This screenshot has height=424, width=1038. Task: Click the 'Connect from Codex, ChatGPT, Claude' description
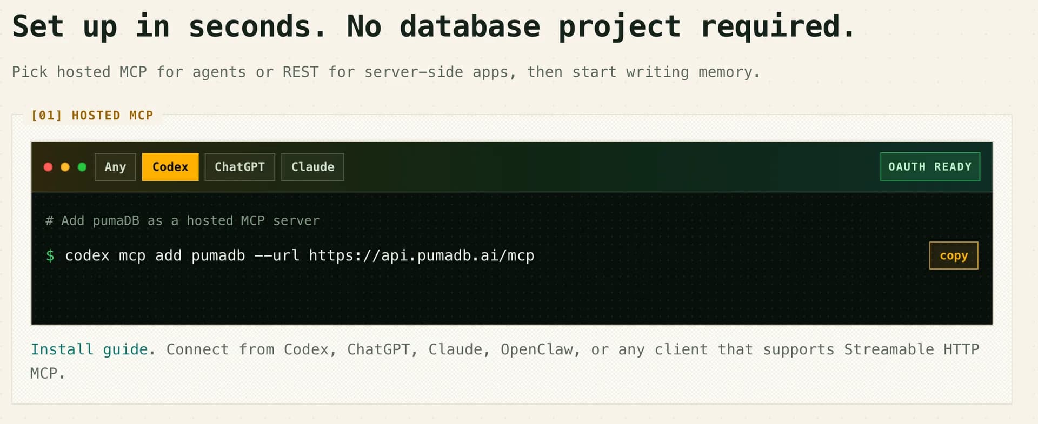point(504,361)
